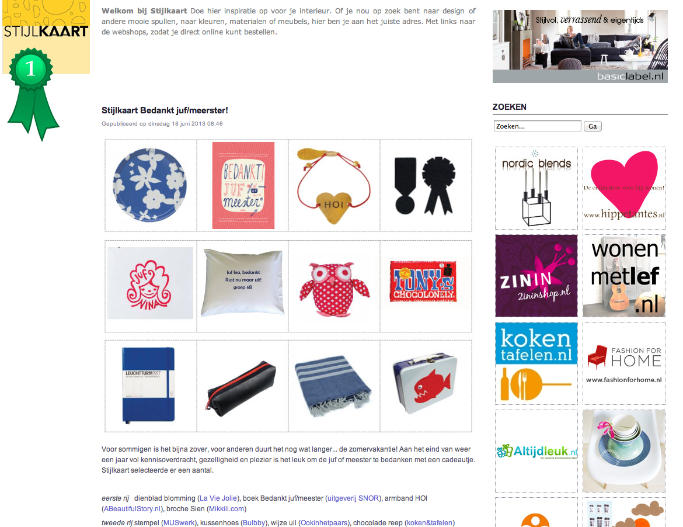Click the Ga search button
This screenshot has height=527, width=683.
593,126
